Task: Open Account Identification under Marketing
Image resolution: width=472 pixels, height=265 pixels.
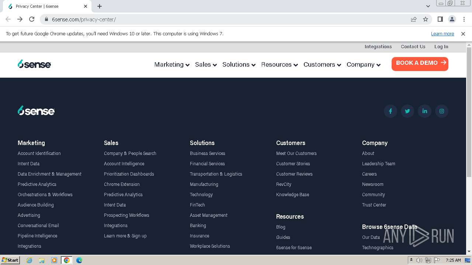Action: [39, 153]
